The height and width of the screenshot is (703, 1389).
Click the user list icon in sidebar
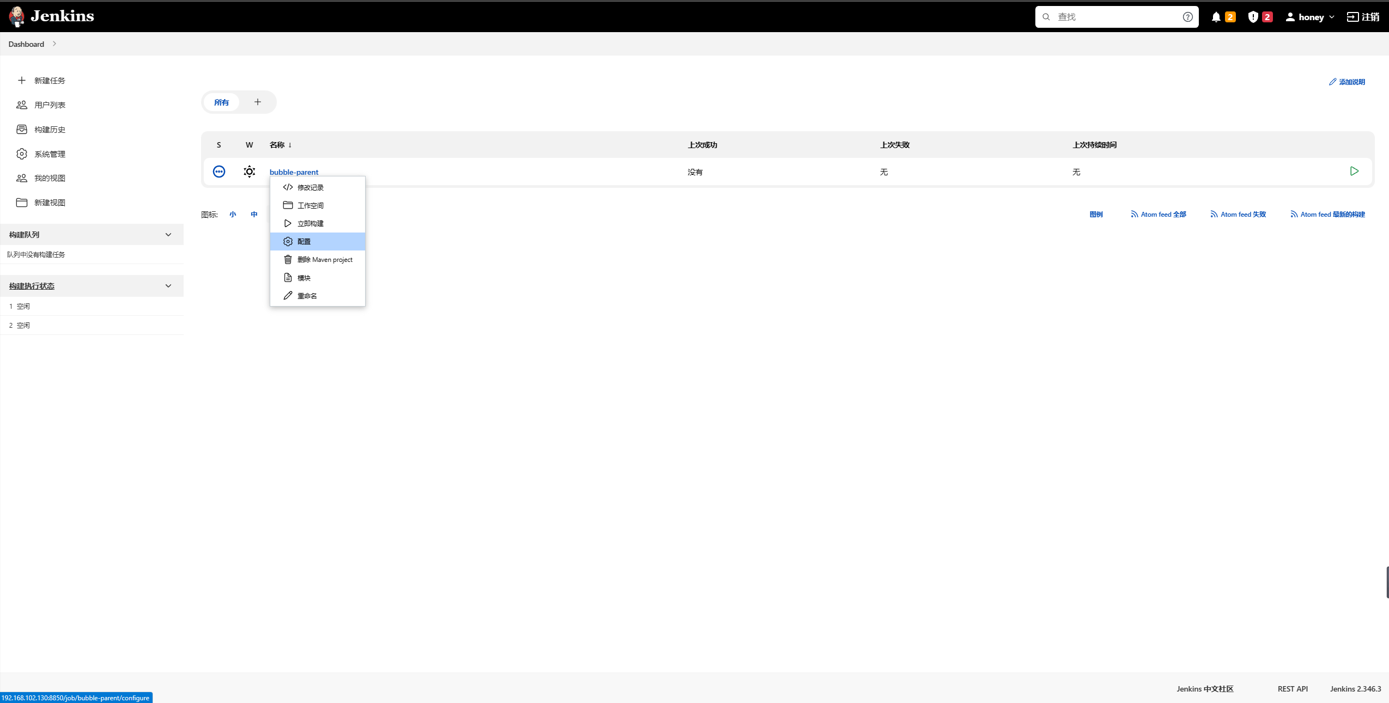pyautogui.click(x=22, y=105)
